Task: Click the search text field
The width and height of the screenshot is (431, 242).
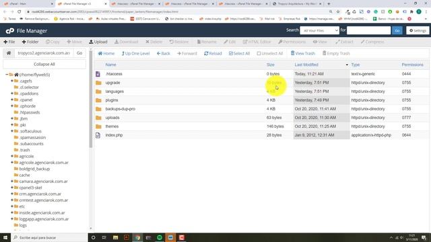Action: (368, 30)
